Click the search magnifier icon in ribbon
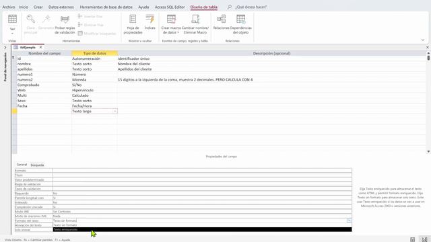The height and width of the screenshot is (242, 431). (x=229, y=7)
